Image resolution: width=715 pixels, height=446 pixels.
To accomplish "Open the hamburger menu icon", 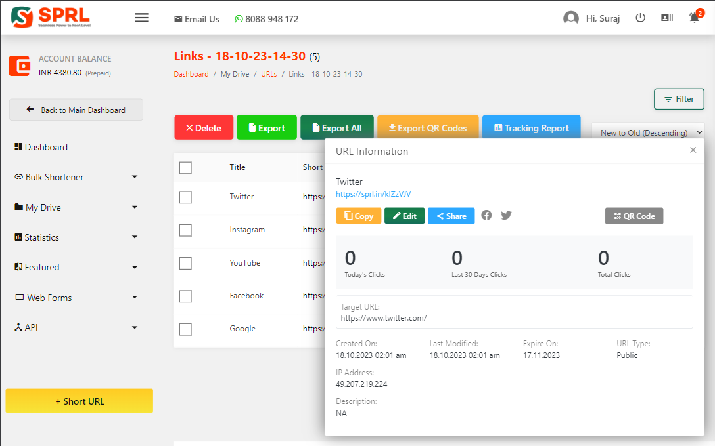I will [141, 18].
